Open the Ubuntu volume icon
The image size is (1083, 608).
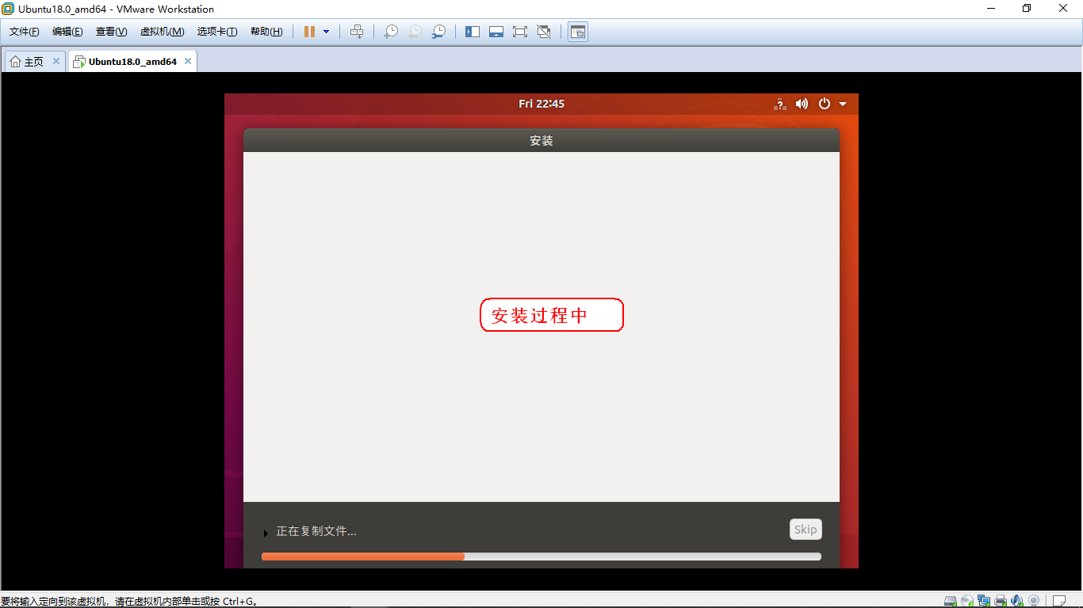pyautogui.click(x=802, y=104)
